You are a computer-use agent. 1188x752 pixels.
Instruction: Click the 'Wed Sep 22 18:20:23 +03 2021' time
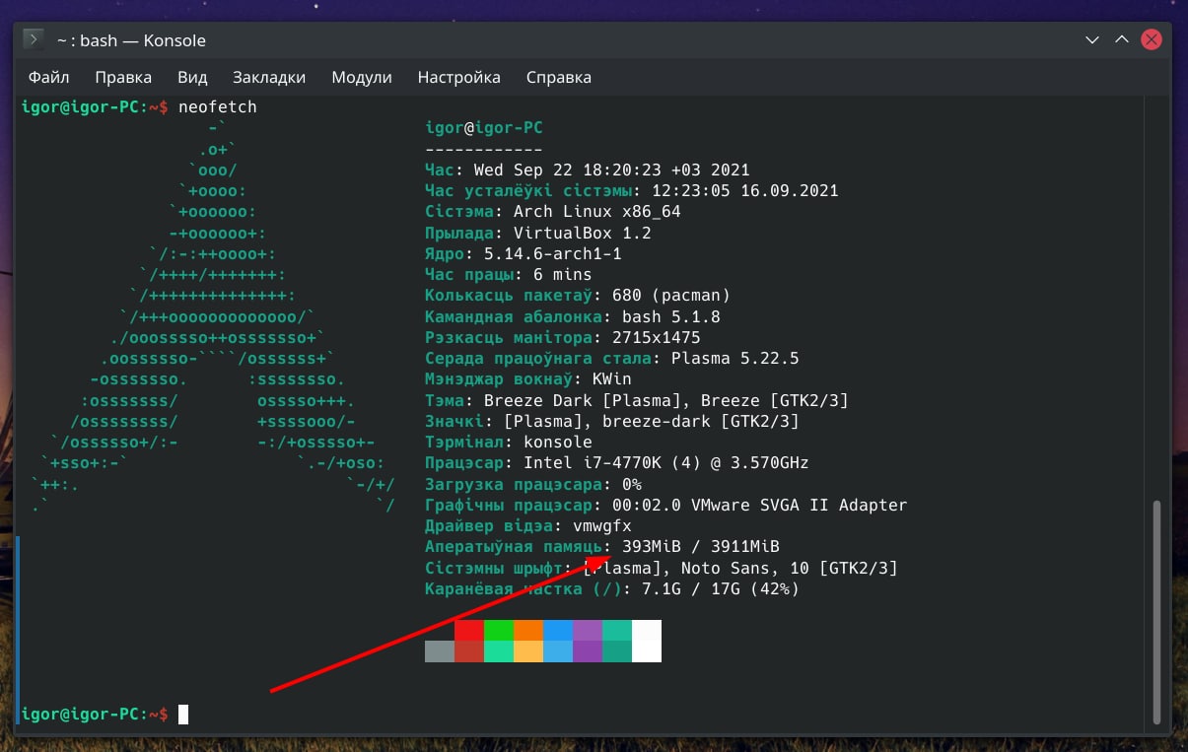pos(612,170)
